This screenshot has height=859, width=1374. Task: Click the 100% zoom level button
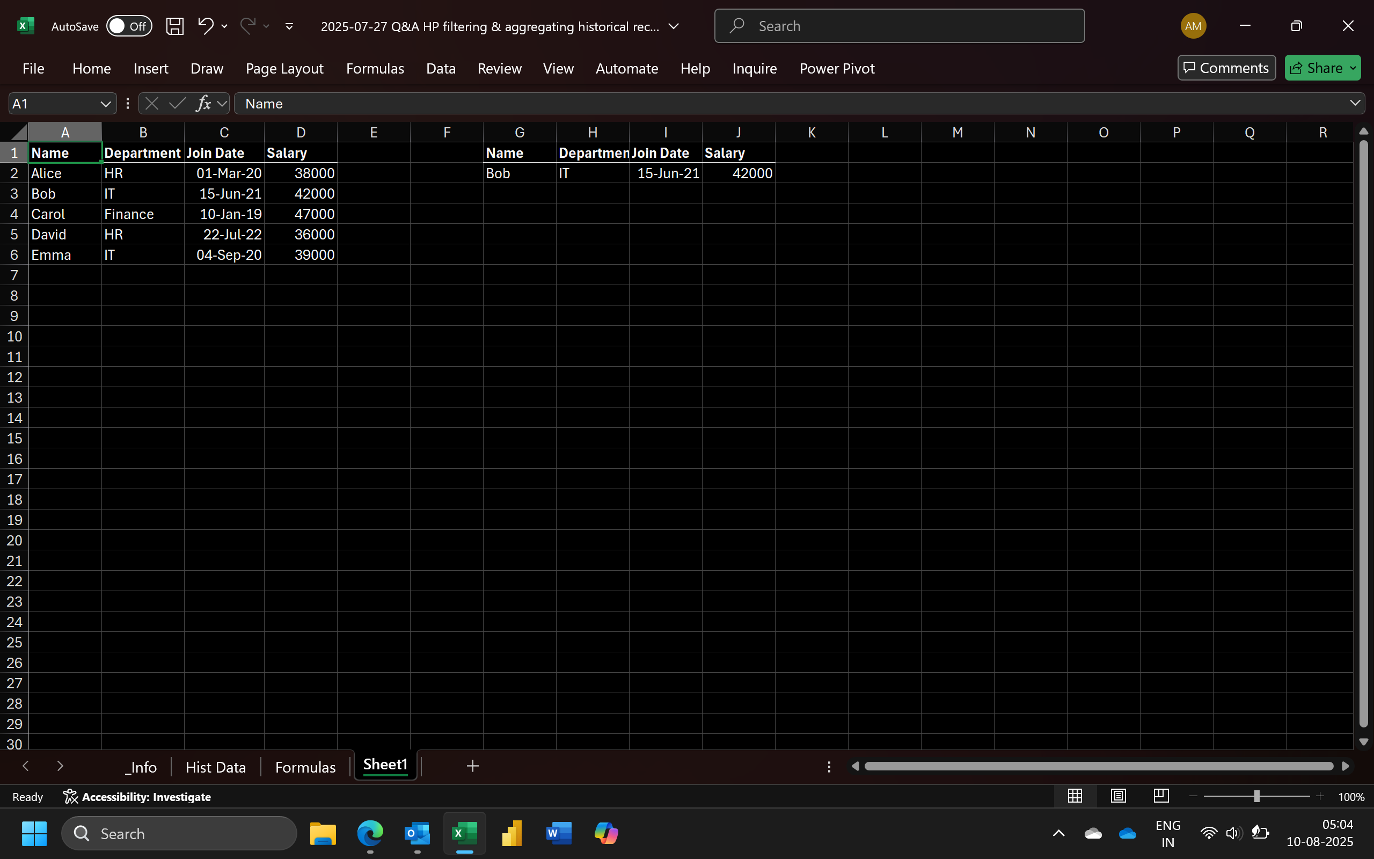pos(1351,797)
